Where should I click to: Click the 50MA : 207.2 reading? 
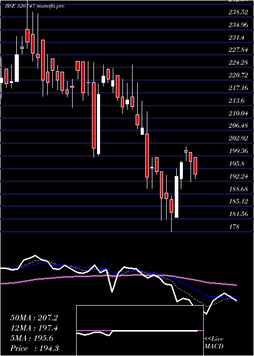tap(34, 318)
